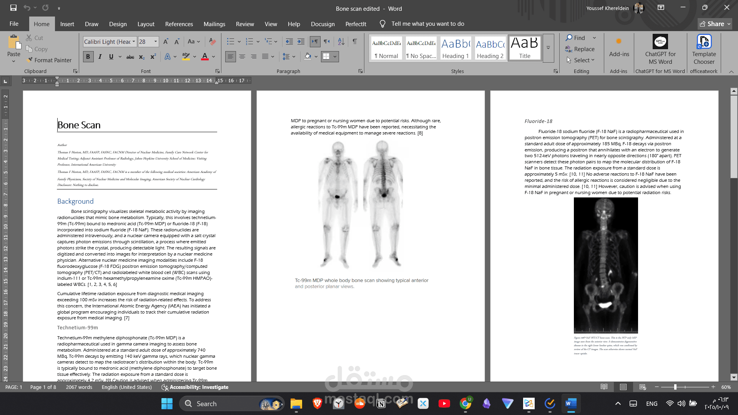
Task: Launch ChatGPT for MS Word add-in
Action: 660,49
